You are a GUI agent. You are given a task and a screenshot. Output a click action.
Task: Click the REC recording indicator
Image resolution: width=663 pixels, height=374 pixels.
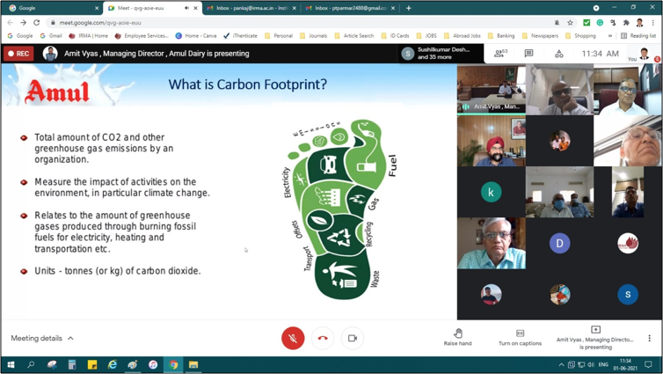pos(18,54)
